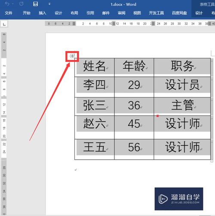Expand the Customize Quick Access Toolbar arrow
Viewport: 215px width, 216px height.
click(x=49, y=4)
